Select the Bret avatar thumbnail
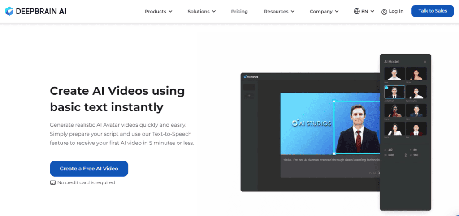This screenshot has height=216, width=459. pyautogui.click(x=394, y=73)
